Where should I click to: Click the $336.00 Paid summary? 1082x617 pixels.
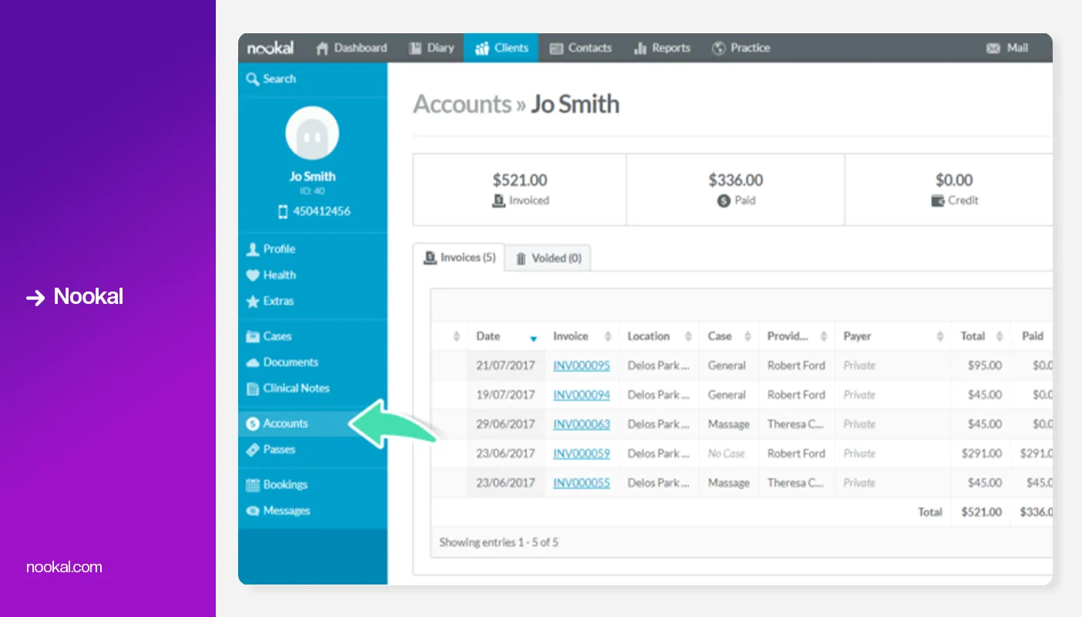(x=735, y=190)
